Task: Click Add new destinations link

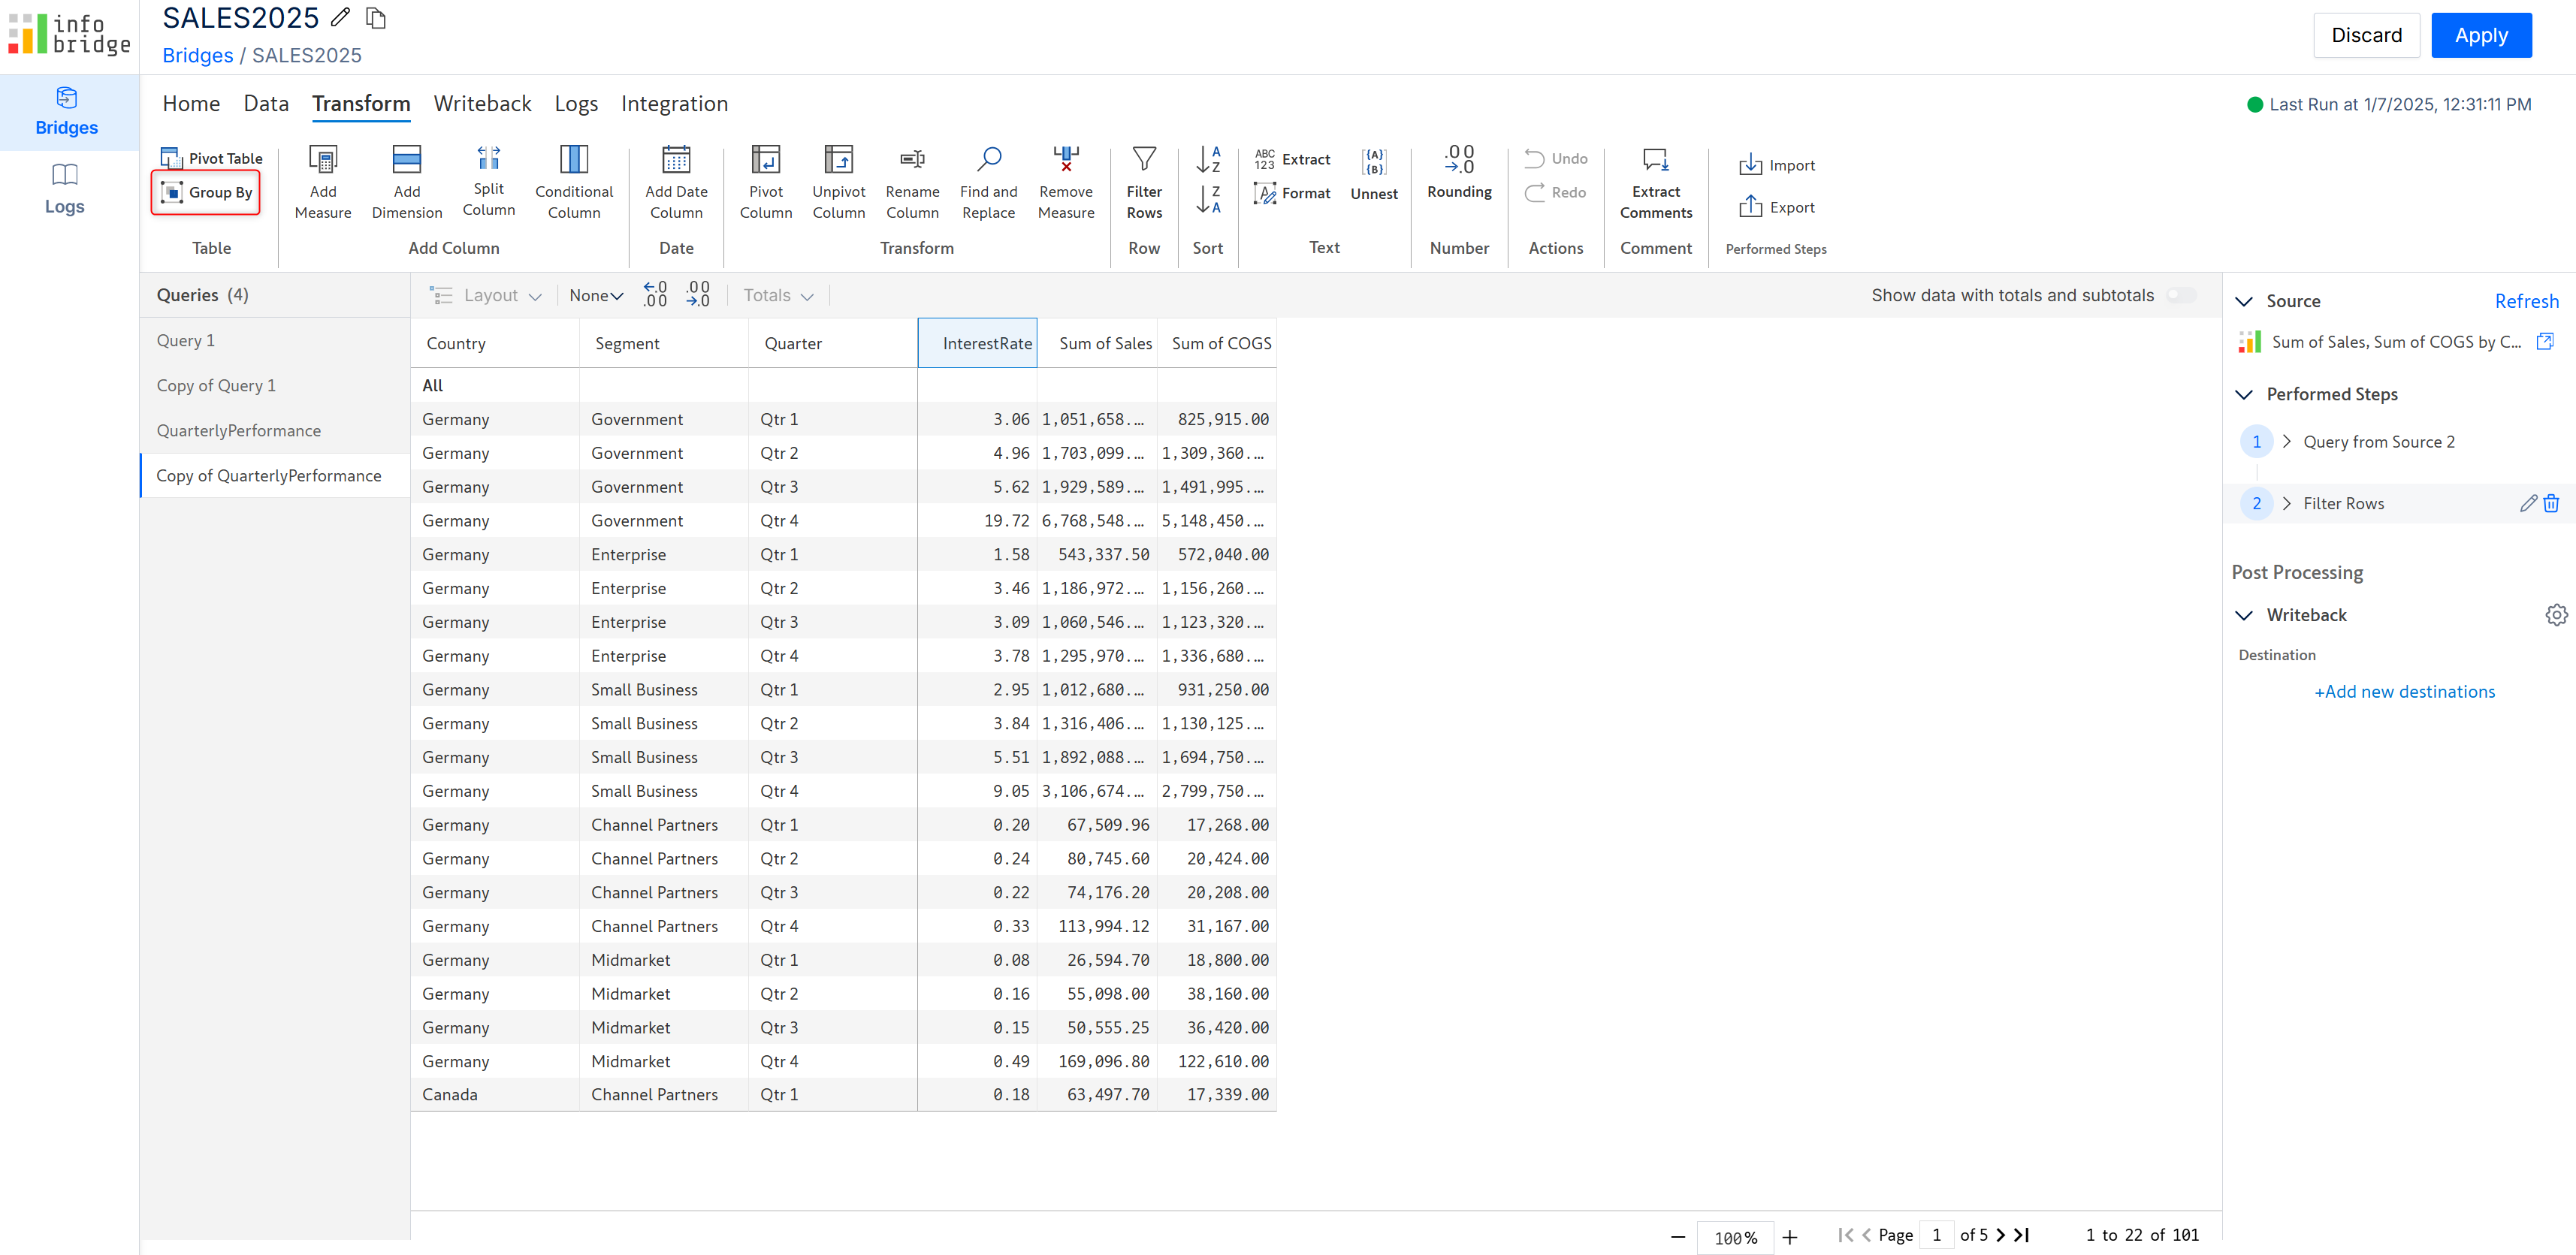Action: coord(2404,692)
